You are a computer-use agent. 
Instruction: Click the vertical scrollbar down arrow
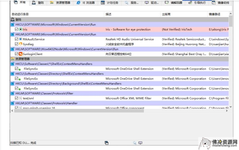click(x=231, y=107)
